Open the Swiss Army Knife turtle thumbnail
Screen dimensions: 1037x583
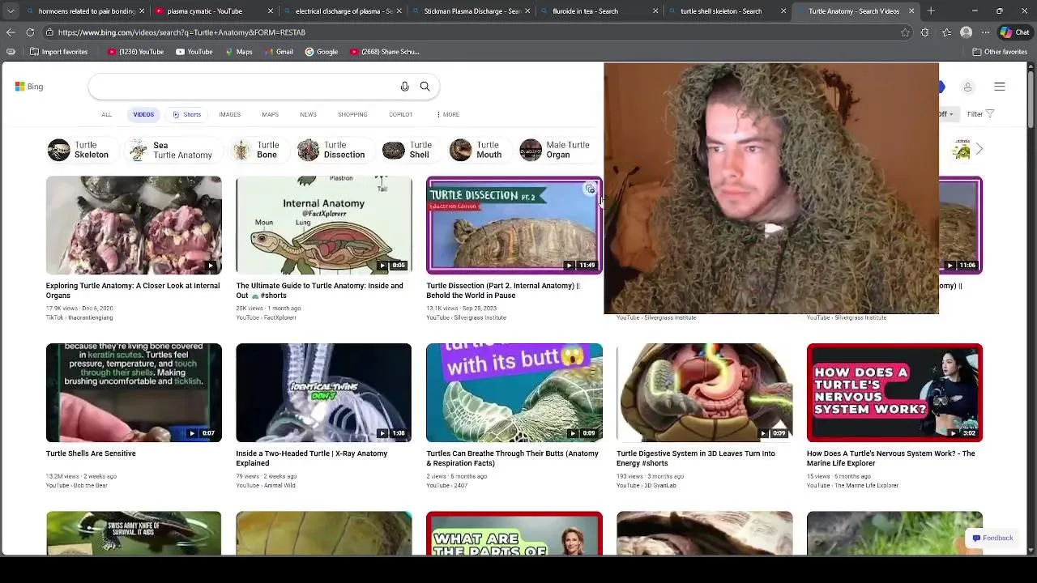(134, 534)
